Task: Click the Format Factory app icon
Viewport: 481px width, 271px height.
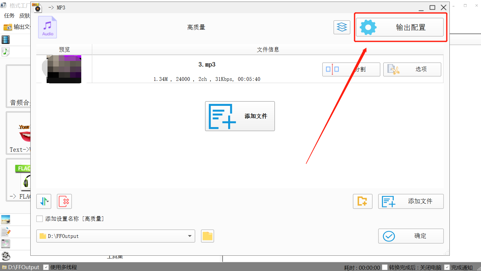Action: pyautogui.click(x=3, y=6)
